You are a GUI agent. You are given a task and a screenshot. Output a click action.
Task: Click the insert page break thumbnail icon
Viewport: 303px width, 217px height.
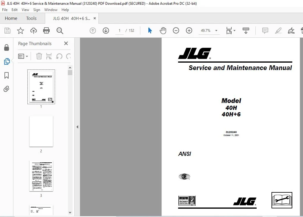pos(49,56)
